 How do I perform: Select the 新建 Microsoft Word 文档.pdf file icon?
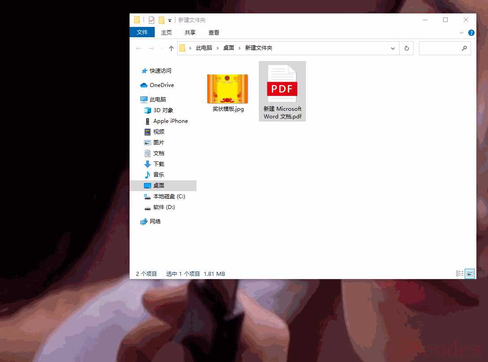(282, 83)
